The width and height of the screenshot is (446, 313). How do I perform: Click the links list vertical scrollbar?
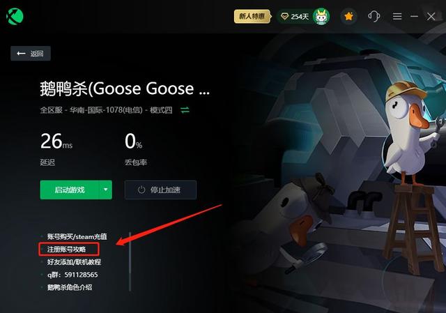click(x=130, y=261)
